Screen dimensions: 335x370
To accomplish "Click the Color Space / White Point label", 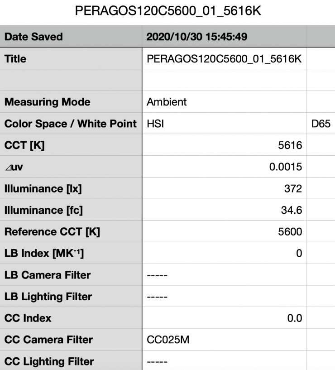I will [x=70, y=124].
